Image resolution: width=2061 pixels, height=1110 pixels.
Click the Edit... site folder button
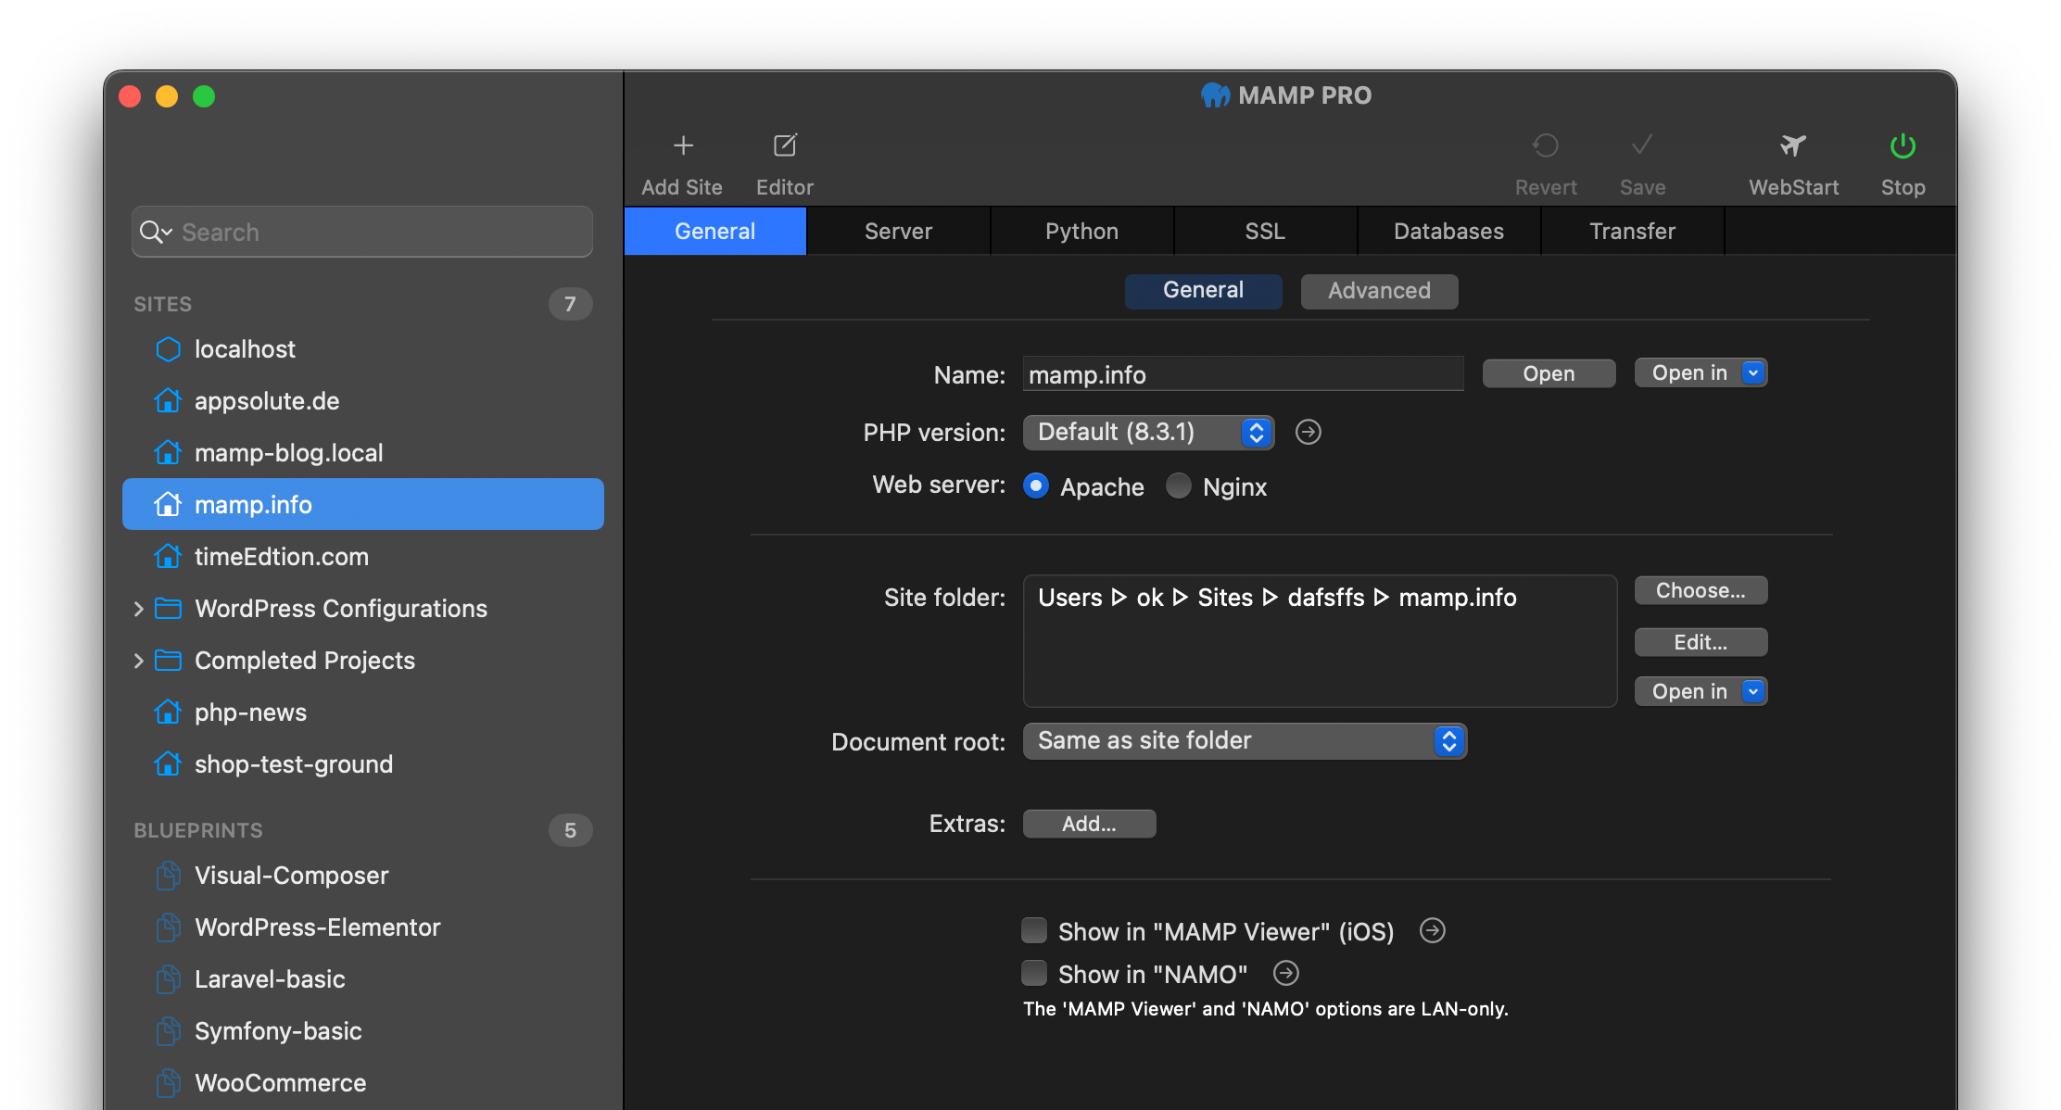tap(1701, 642)
